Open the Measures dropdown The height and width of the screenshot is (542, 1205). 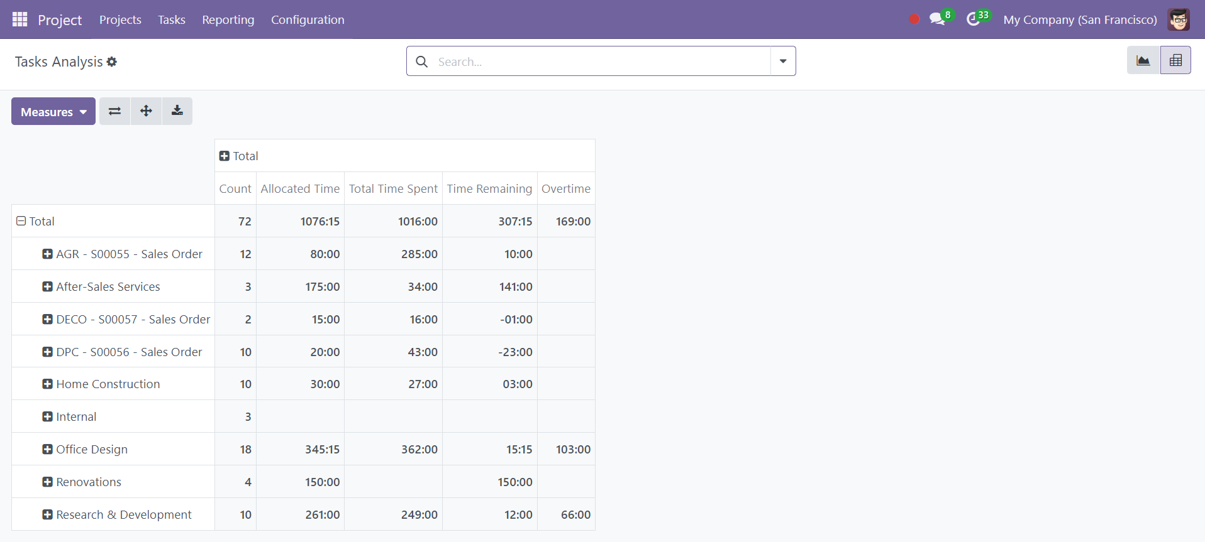point(53,111)
